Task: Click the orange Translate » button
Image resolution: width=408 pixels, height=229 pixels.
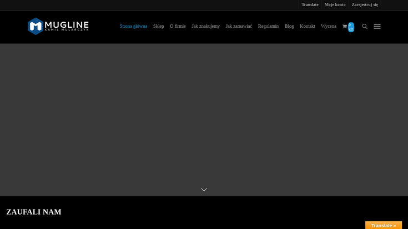Action: (384, 225)
